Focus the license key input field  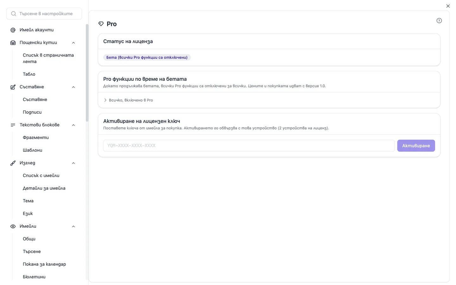pos(249,146)
